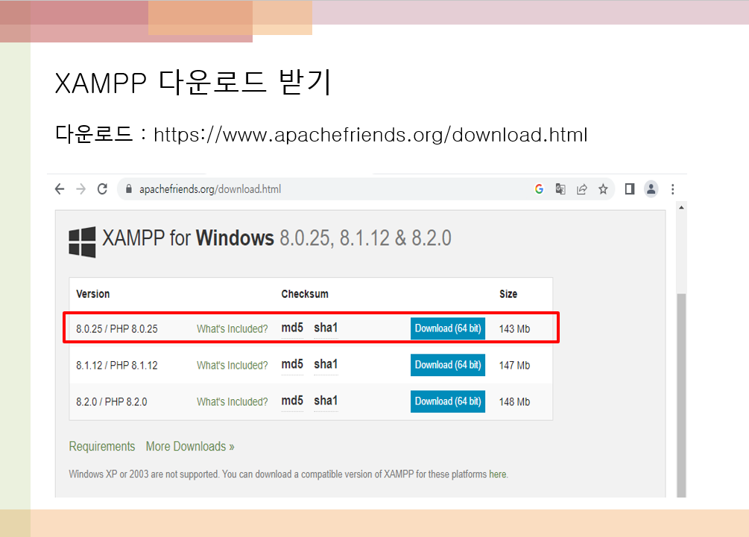The width and height of the screenshot is (749, 537).
Task: Open the More Downloads link
Action: pyautogui.click(x=190, y=446)
